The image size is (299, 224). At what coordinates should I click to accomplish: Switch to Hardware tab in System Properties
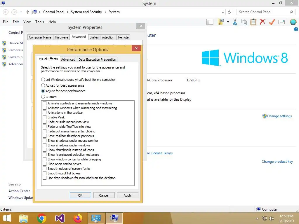[61, 37]
